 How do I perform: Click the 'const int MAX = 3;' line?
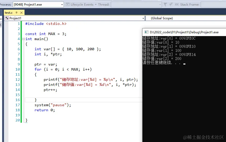[46, 34]
